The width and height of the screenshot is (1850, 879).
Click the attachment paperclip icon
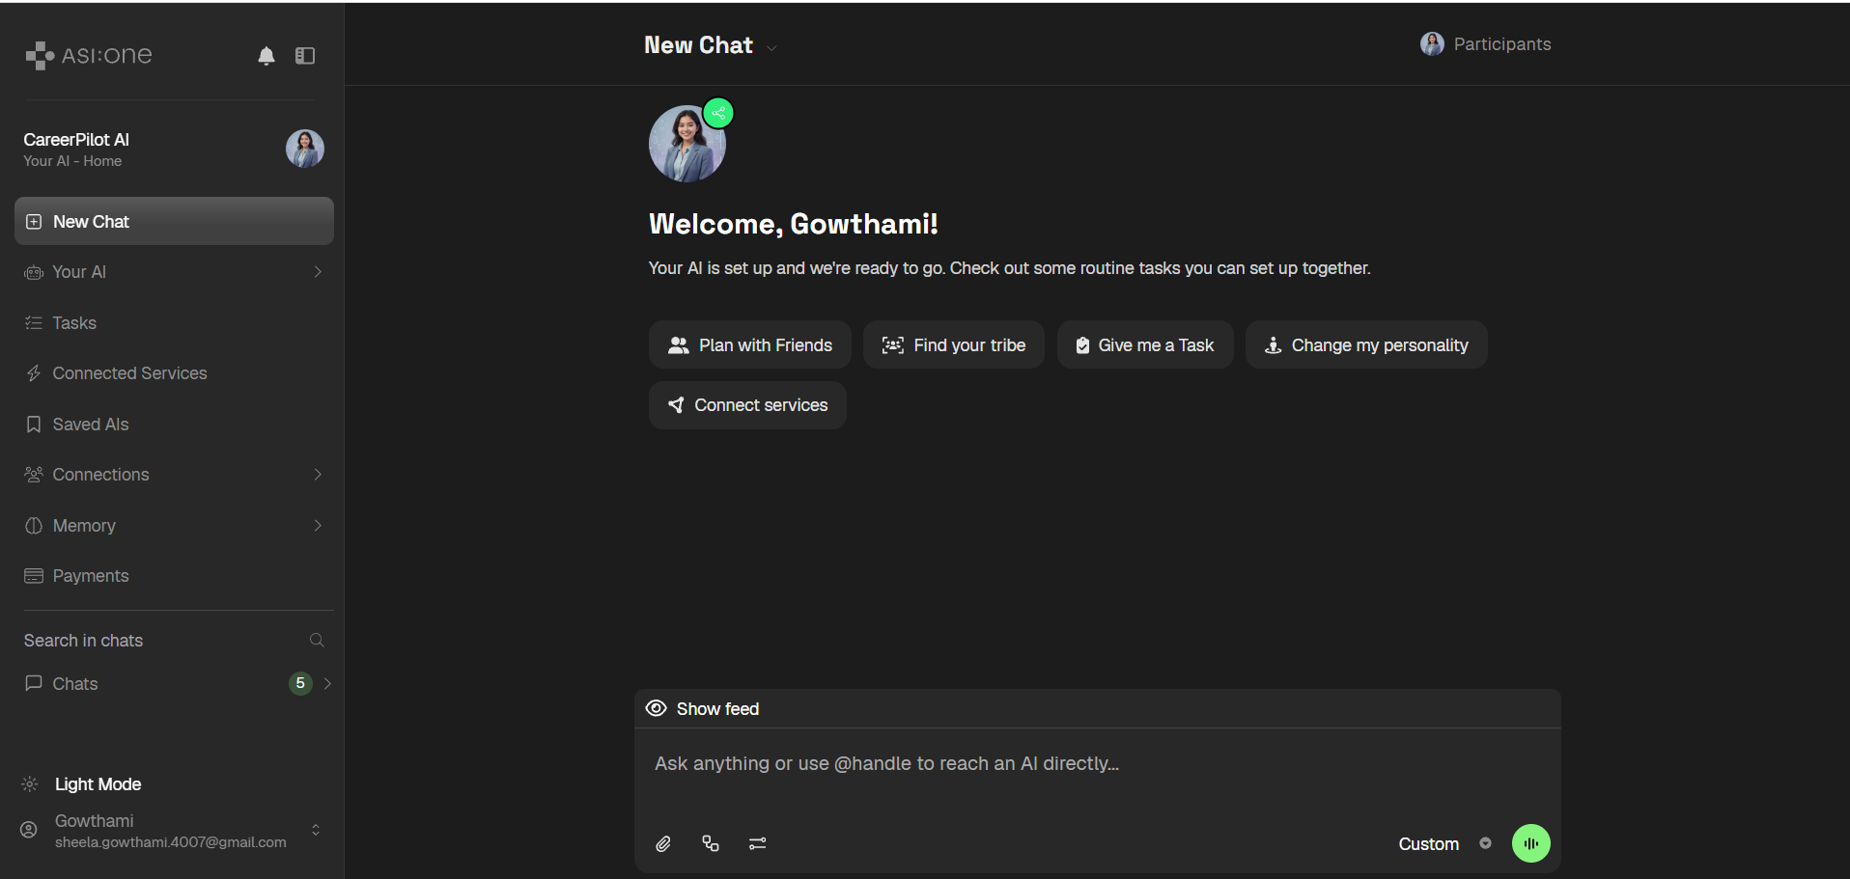[663, 844]
